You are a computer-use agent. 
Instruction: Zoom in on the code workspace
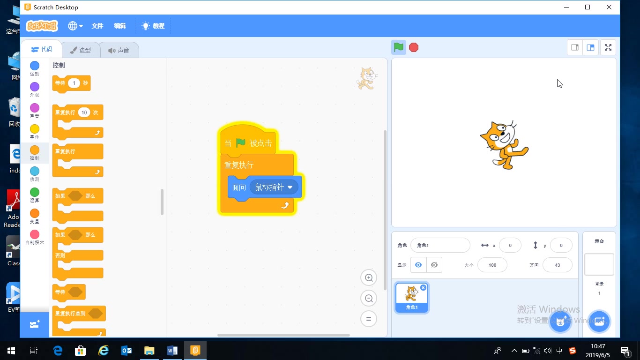369,277
